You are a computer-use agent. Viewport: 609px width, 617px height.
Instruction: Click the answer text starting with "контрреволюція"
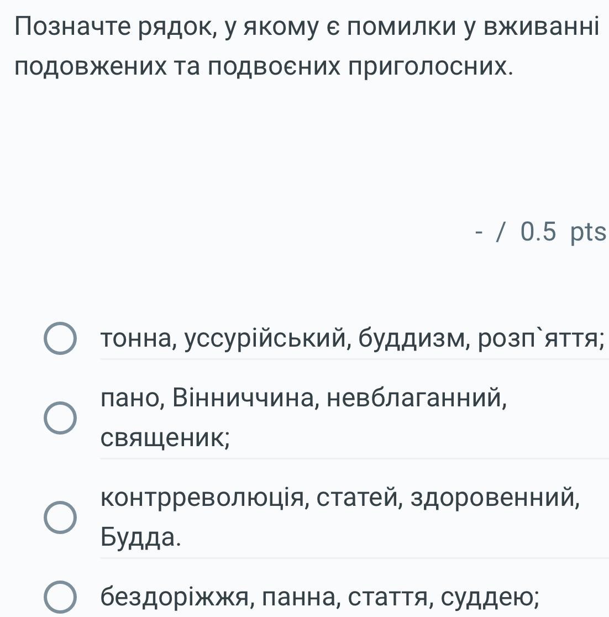coord(340,498)
